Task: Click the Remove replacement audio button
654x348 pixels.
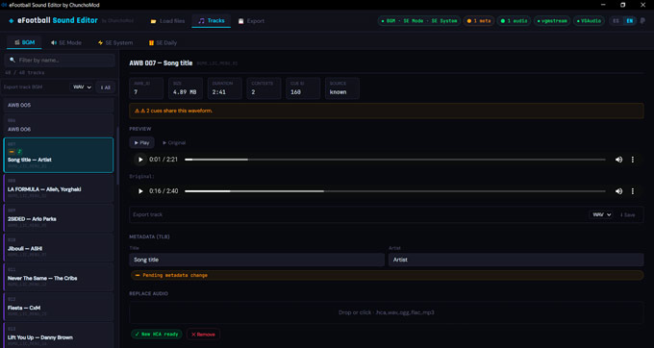Action: (203, 335)
